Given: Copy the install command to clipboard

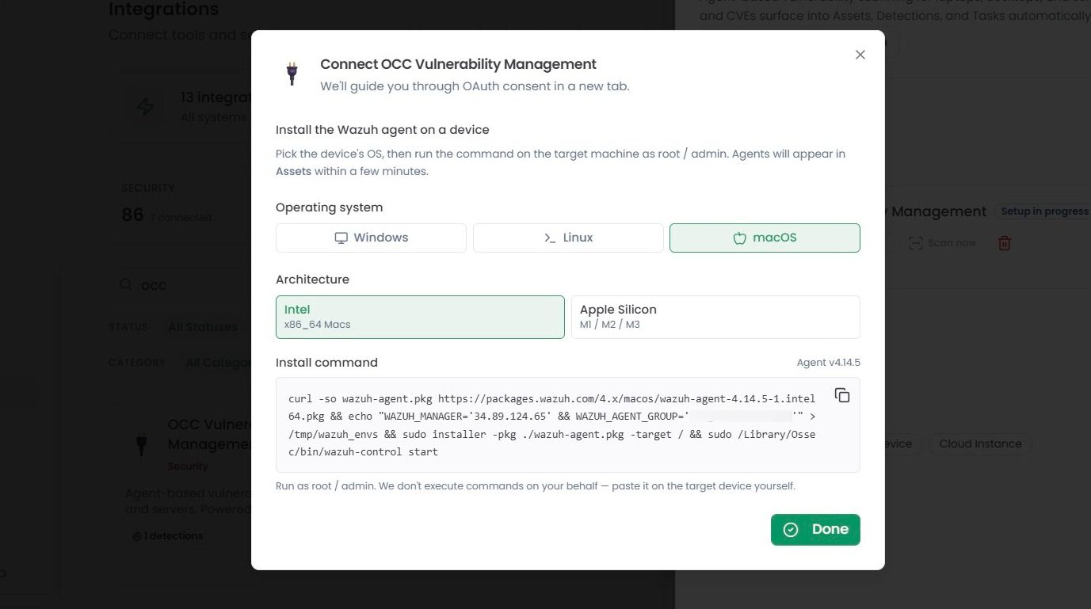Looking at the screenshot, I should (842, 395).
